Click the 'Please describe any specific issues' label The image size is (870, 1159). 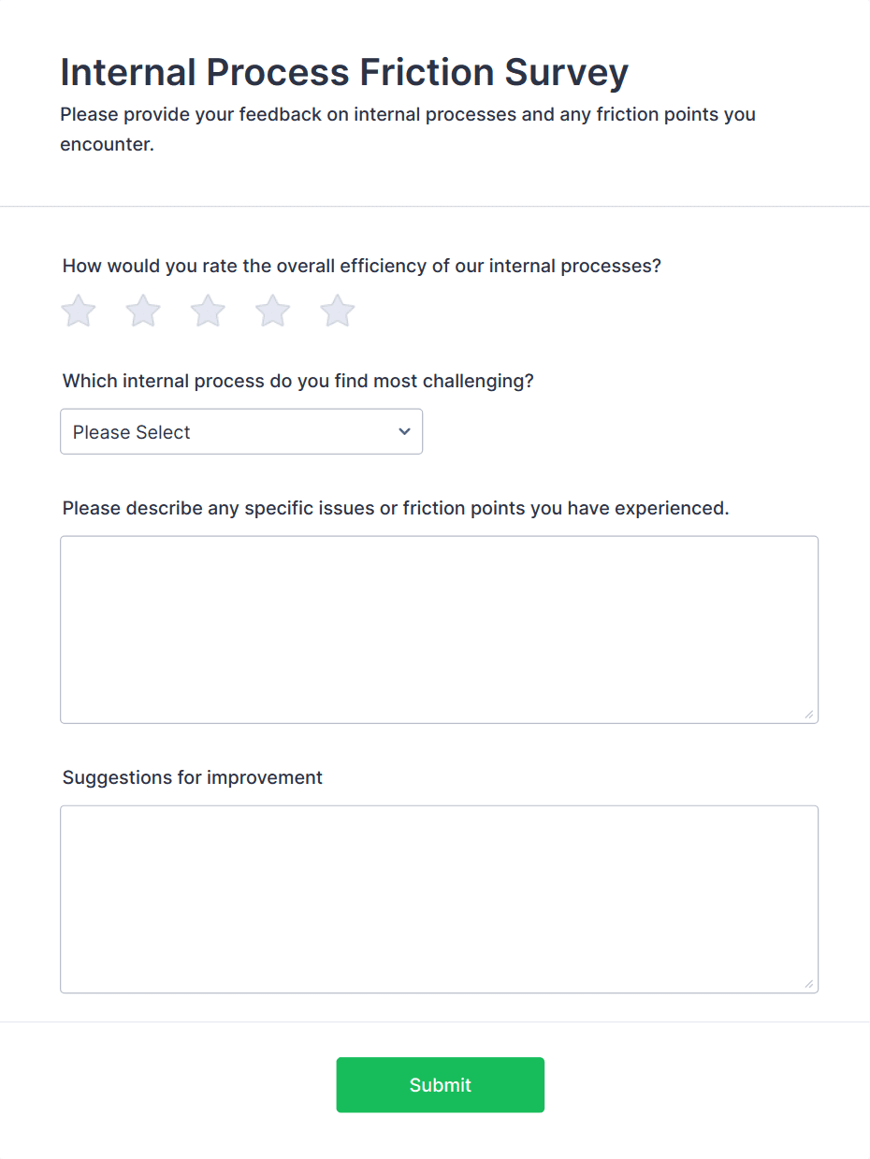pyautogui.click(x=395, y=509)
